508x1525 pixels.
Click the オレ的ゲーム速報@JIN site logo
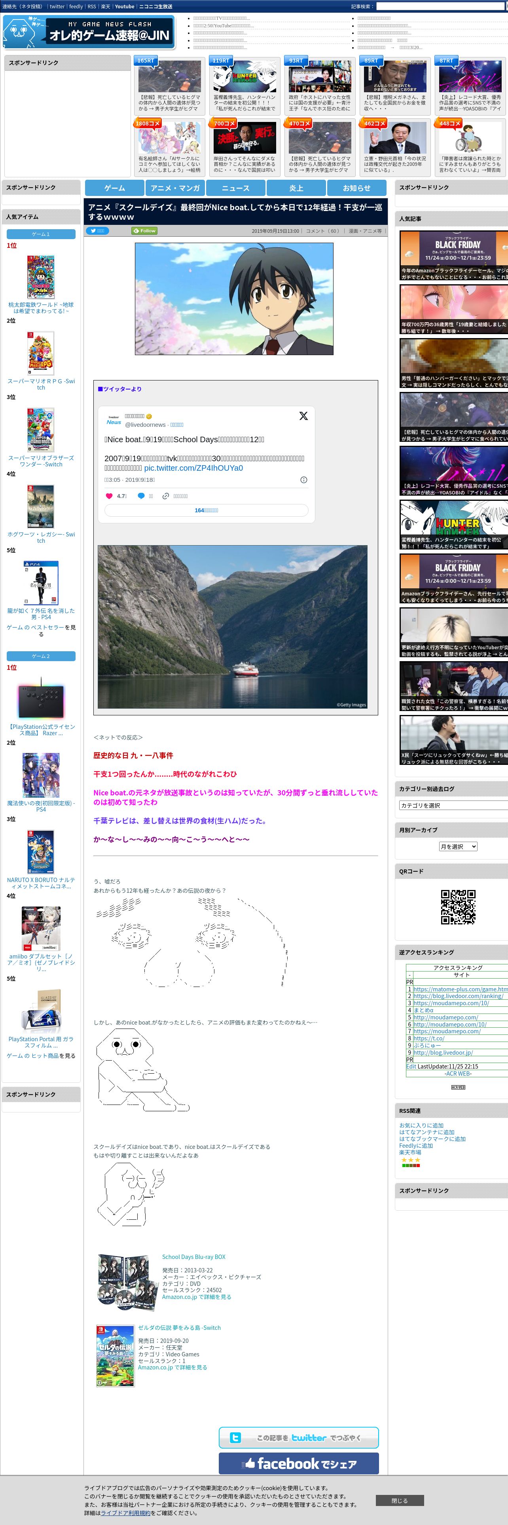click(89, 32)
